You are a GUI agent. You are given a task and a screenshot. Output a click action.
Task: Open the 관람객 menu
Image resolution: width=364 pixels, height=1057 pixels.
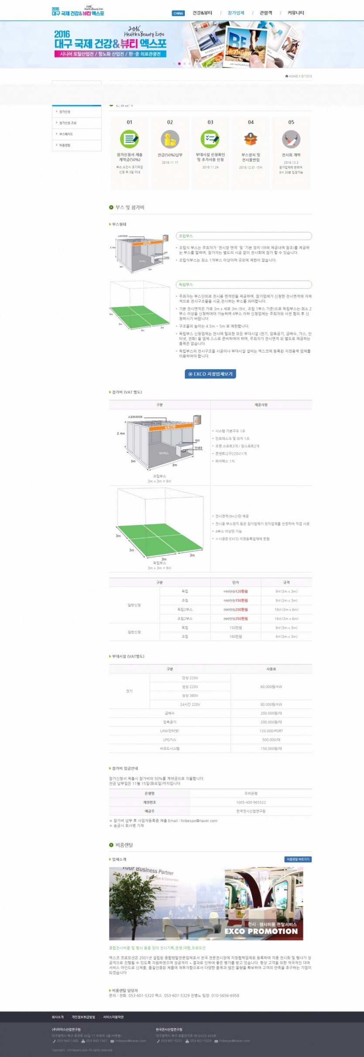click(266, 13)
